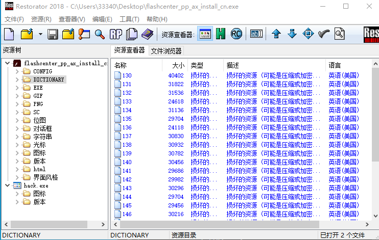Click the add resource toolbar icon

coord(84,34)
